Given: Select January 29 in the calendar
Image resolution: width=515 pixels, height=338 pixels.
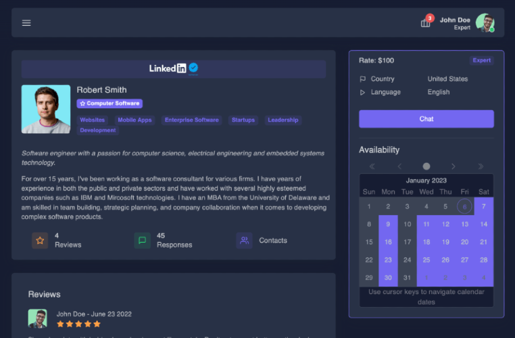Looking at the screenshot, I should (369, 278).
